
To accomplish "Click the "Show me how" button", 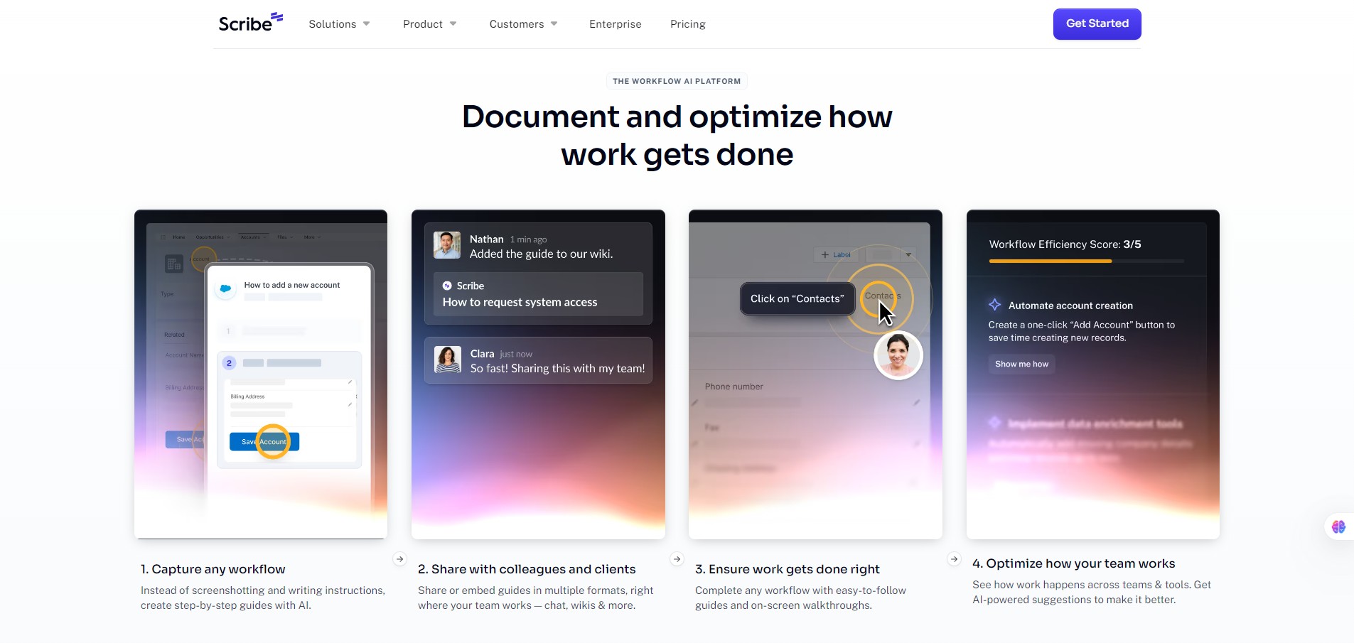I will 1021,364.
